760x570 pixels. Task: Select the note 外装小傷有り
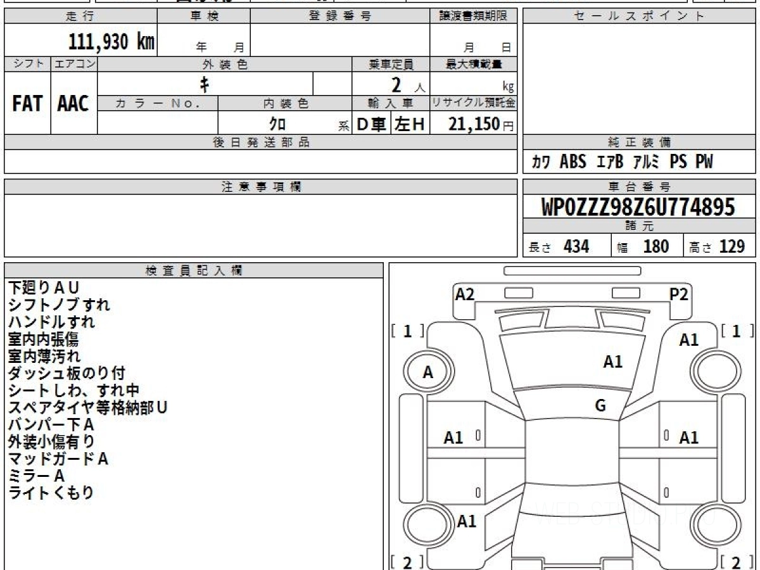[51, 441]
